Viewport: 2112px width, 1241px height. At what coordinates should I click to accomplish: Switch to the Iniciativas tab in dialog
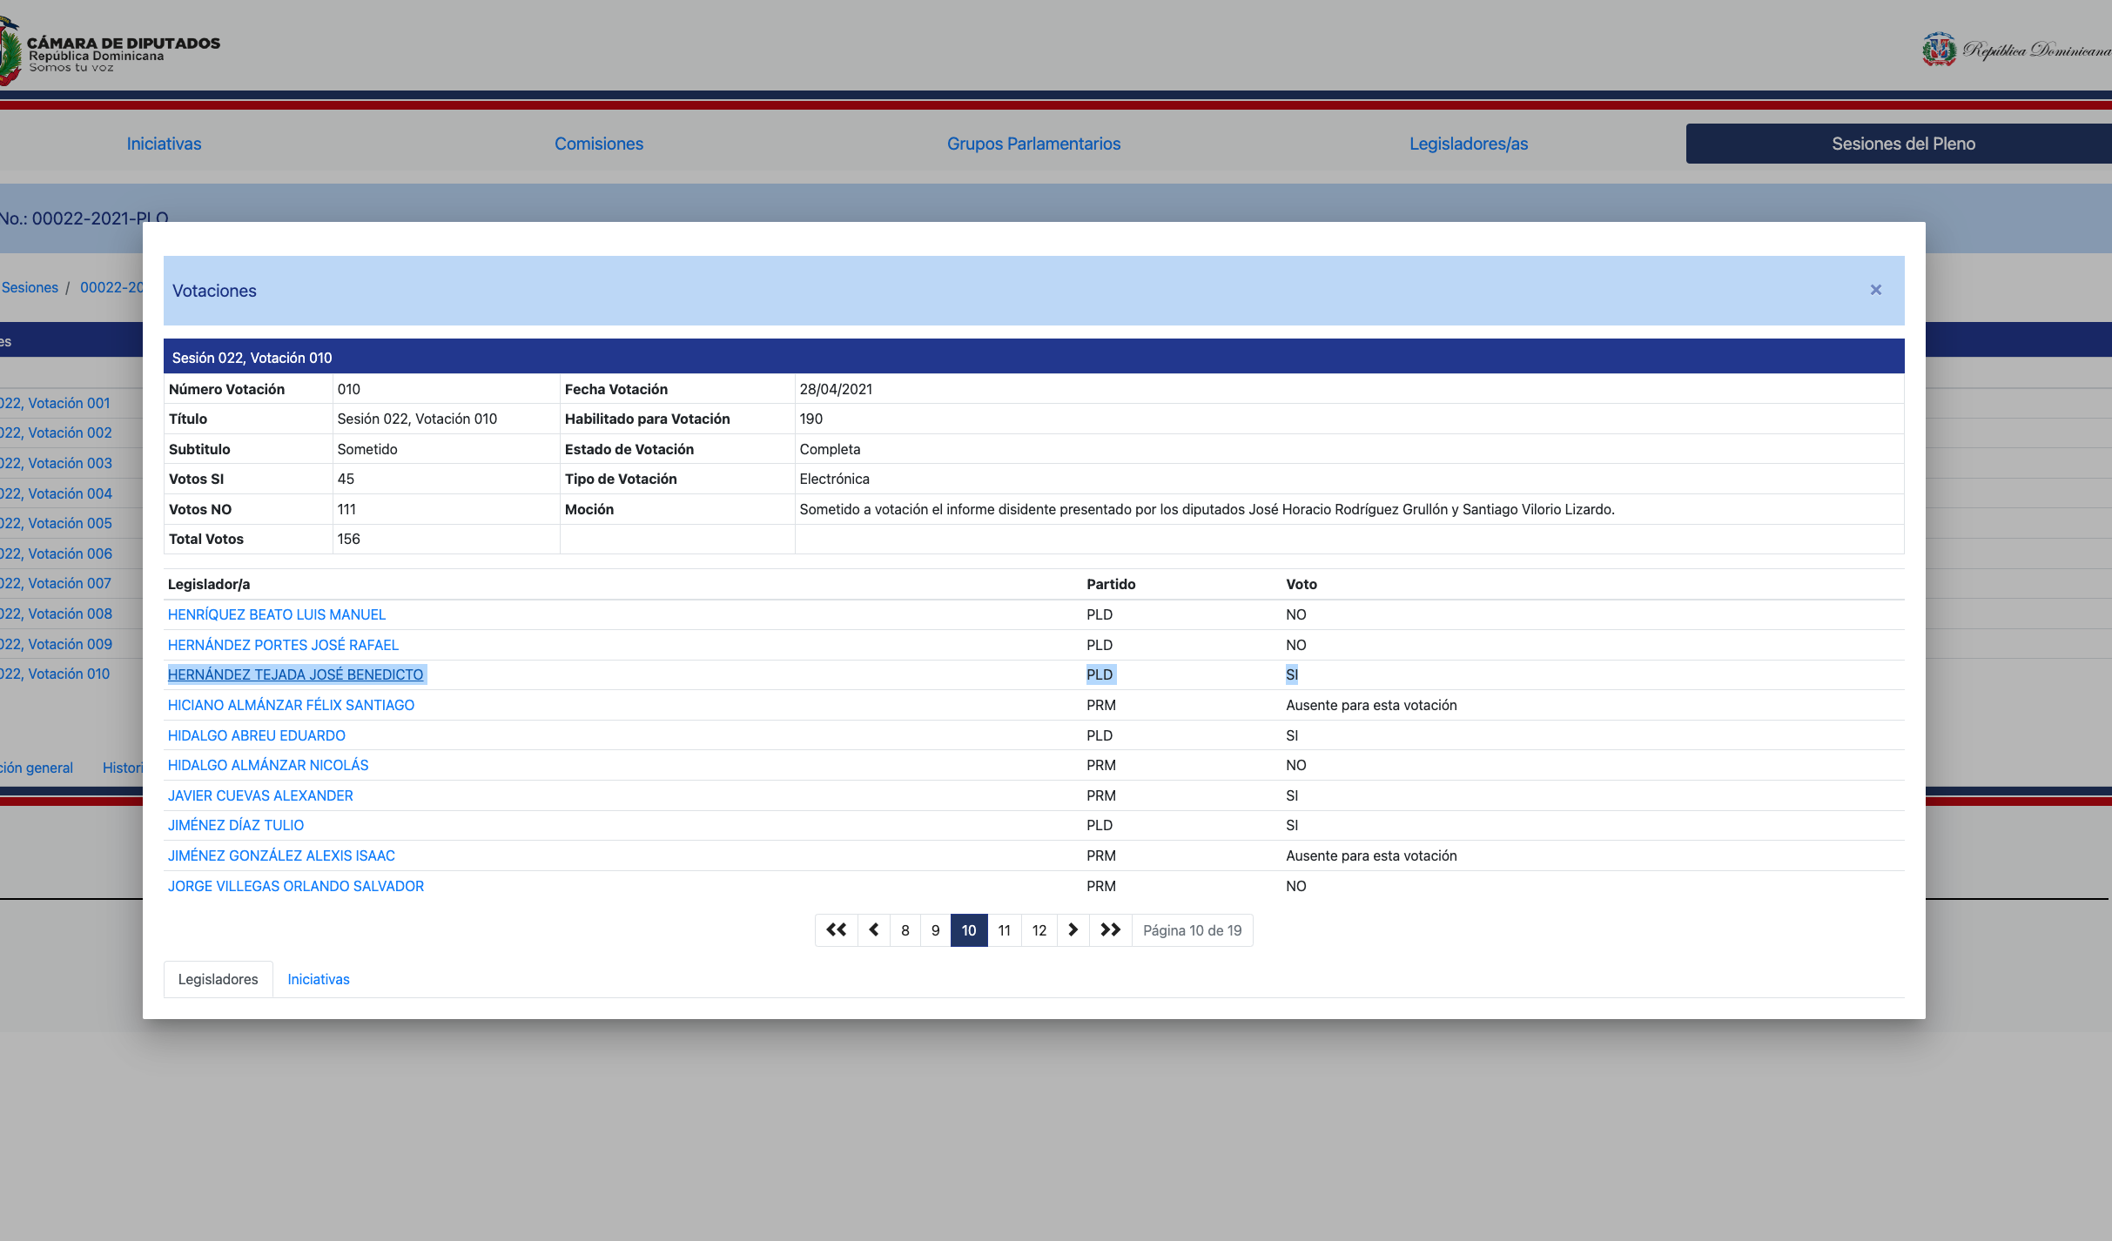coord(319,979)
